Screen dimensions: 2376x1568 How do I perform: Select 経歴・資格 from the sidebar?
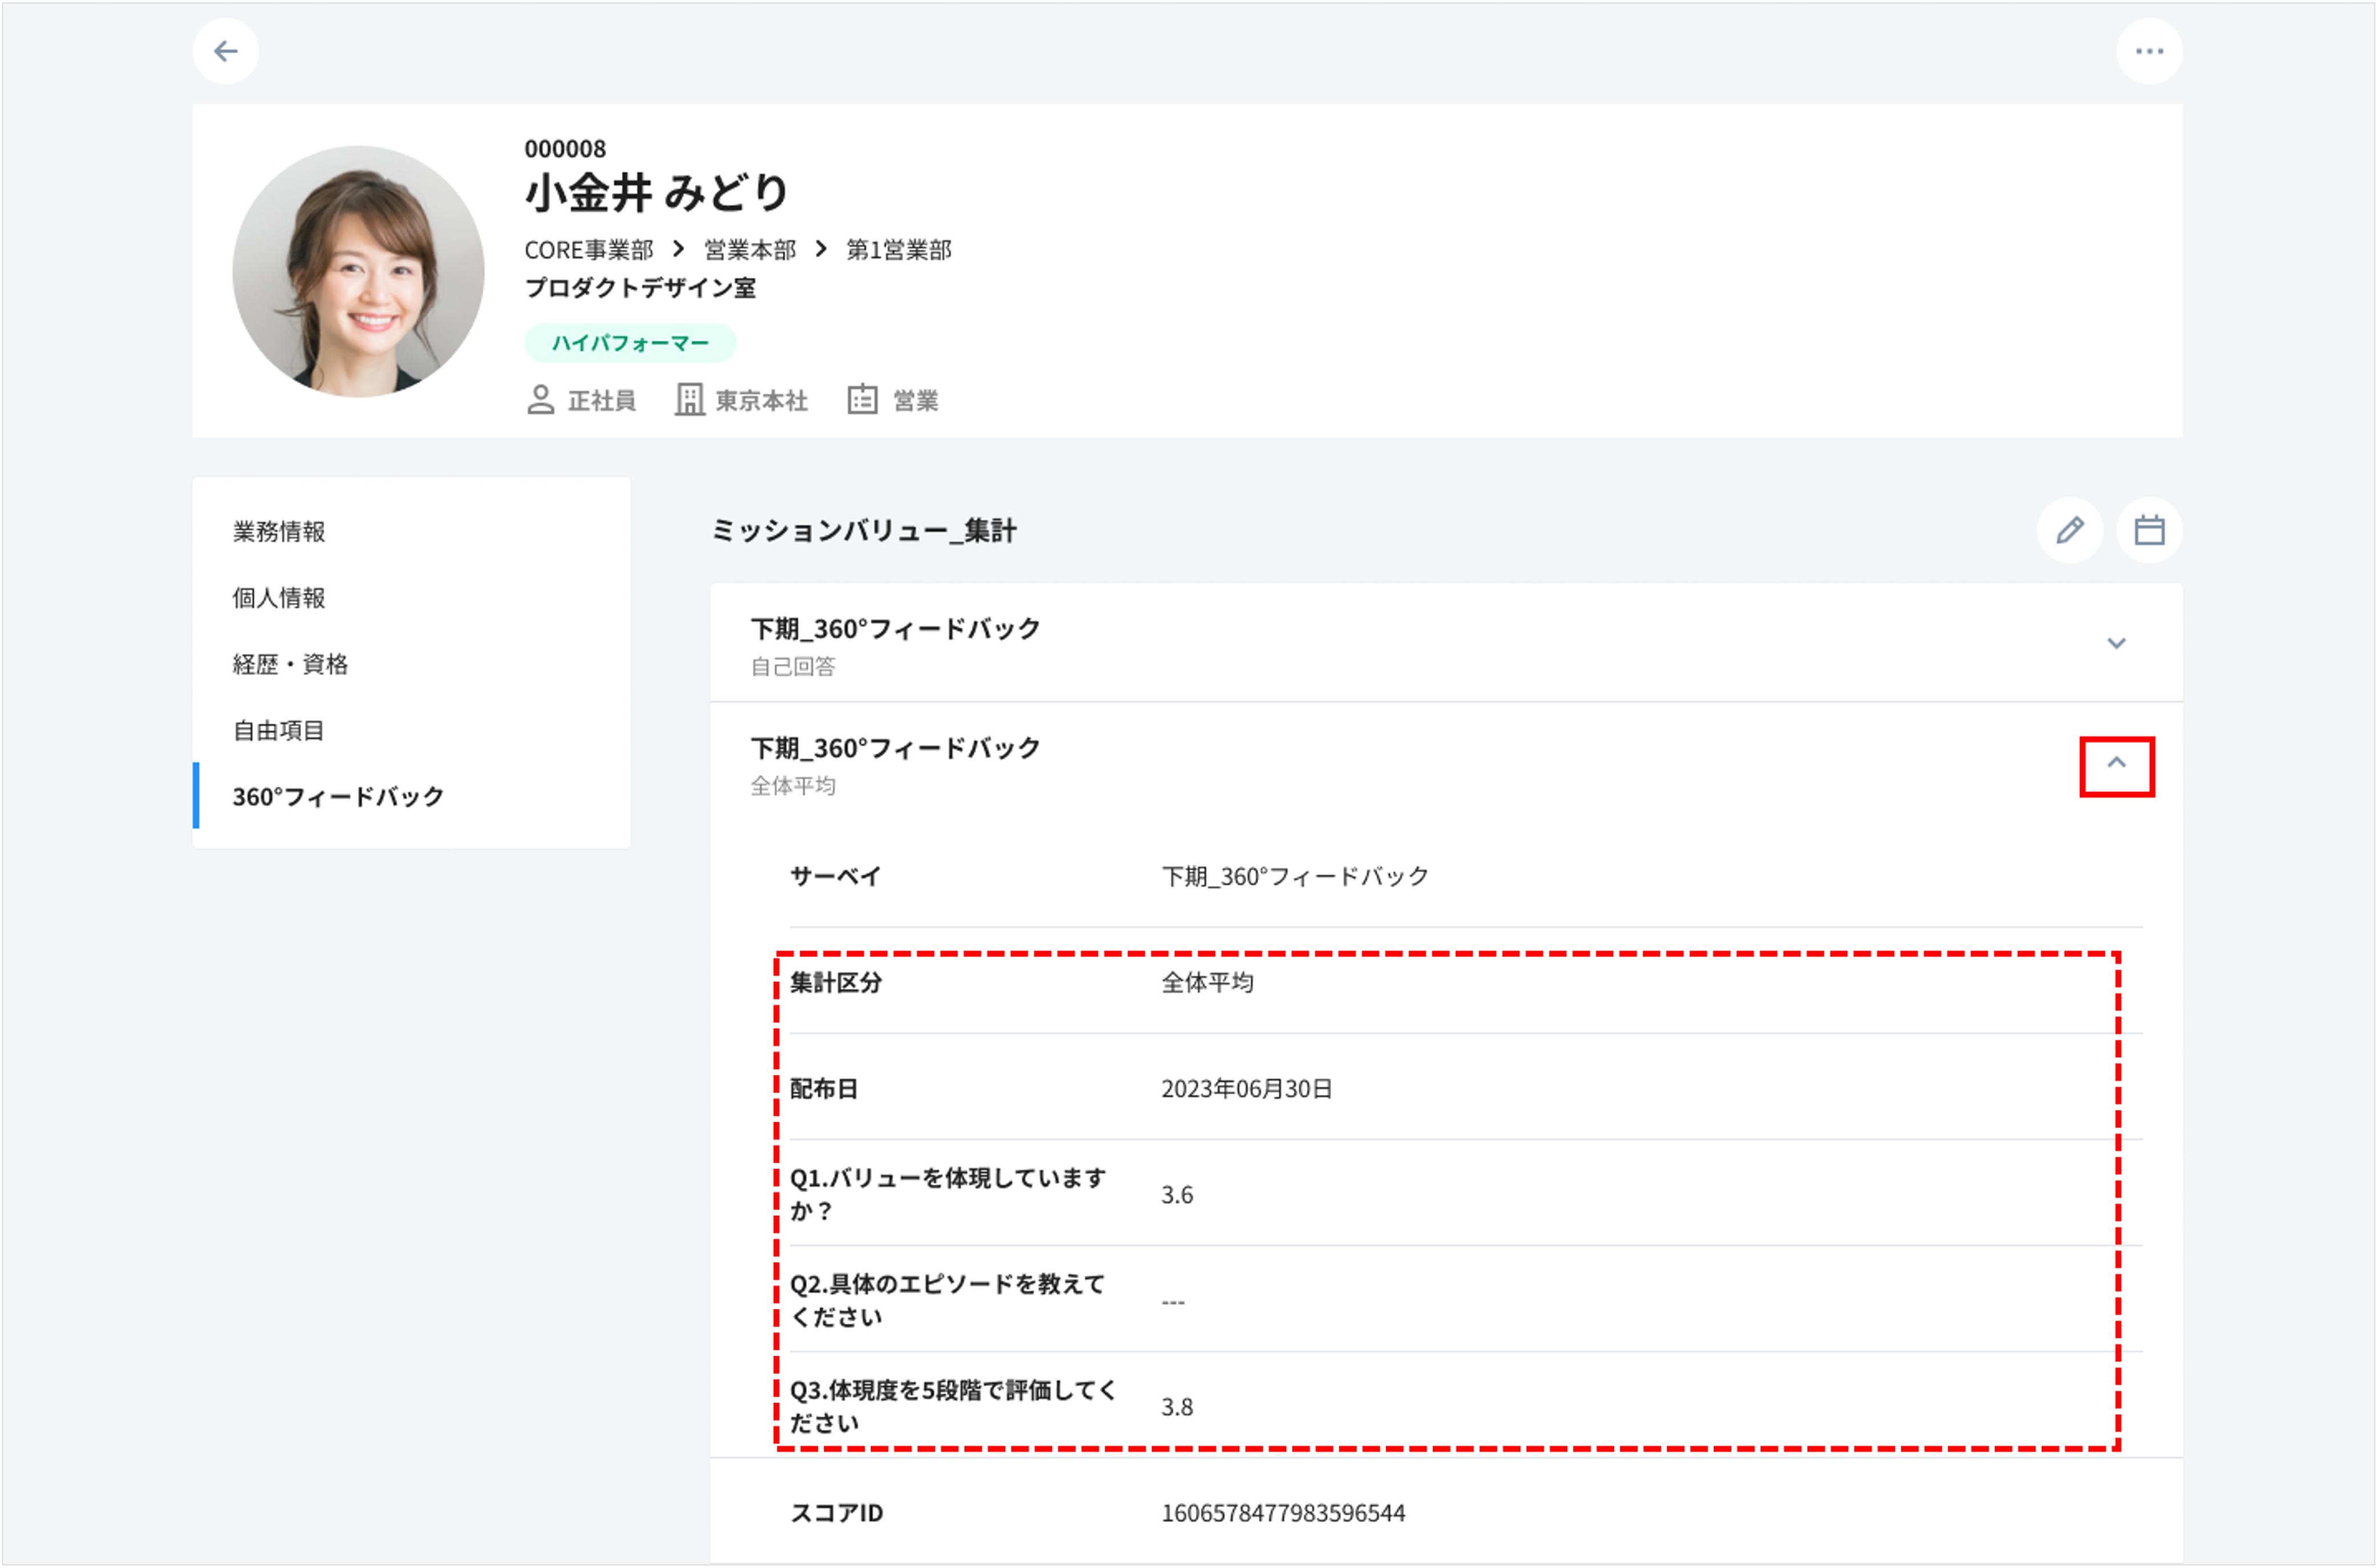tap(290, 663)
